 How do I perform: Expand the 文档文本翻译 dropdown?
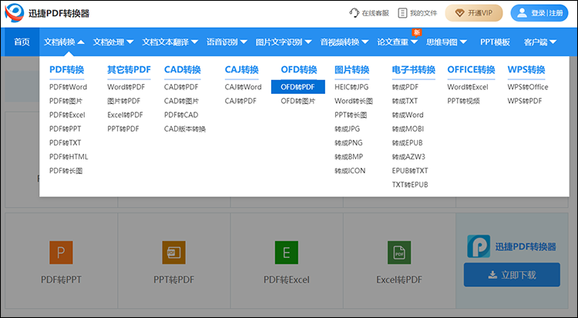coord(170,42)
